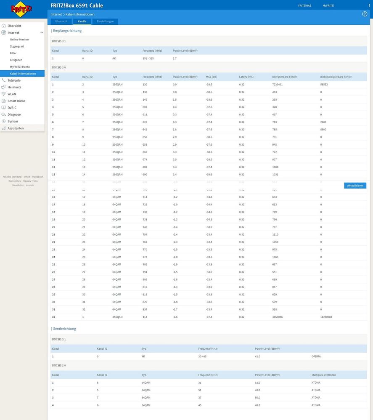The width and height of the screenshot is (373, 420).
Task: Click the System gear icon
Action: 4,121
